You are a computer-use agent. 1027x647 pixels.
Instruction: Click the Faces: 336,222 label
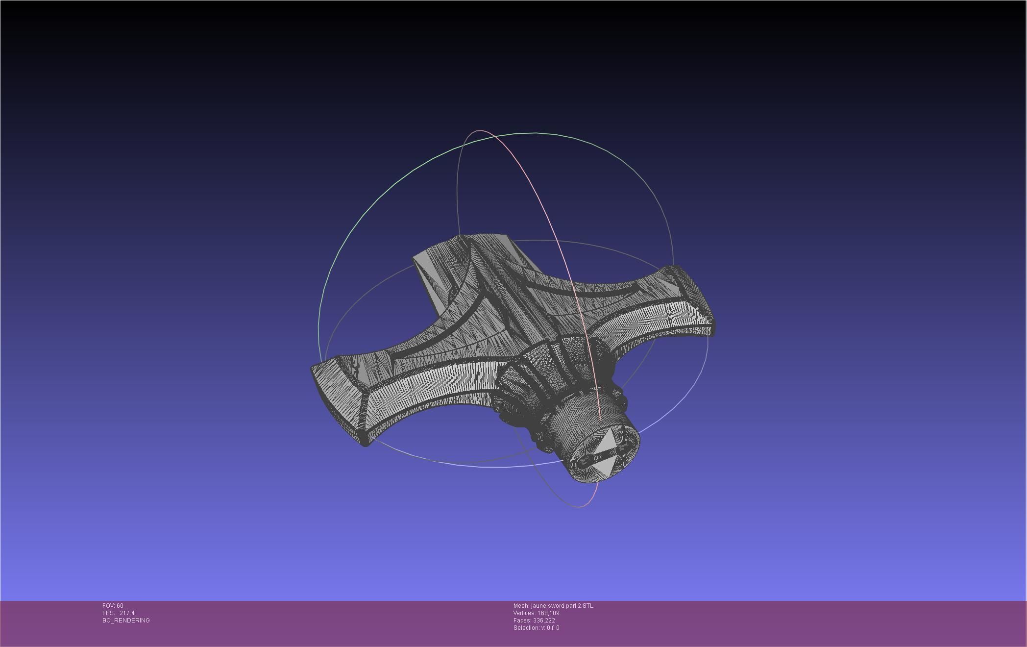tap(534, 621)
